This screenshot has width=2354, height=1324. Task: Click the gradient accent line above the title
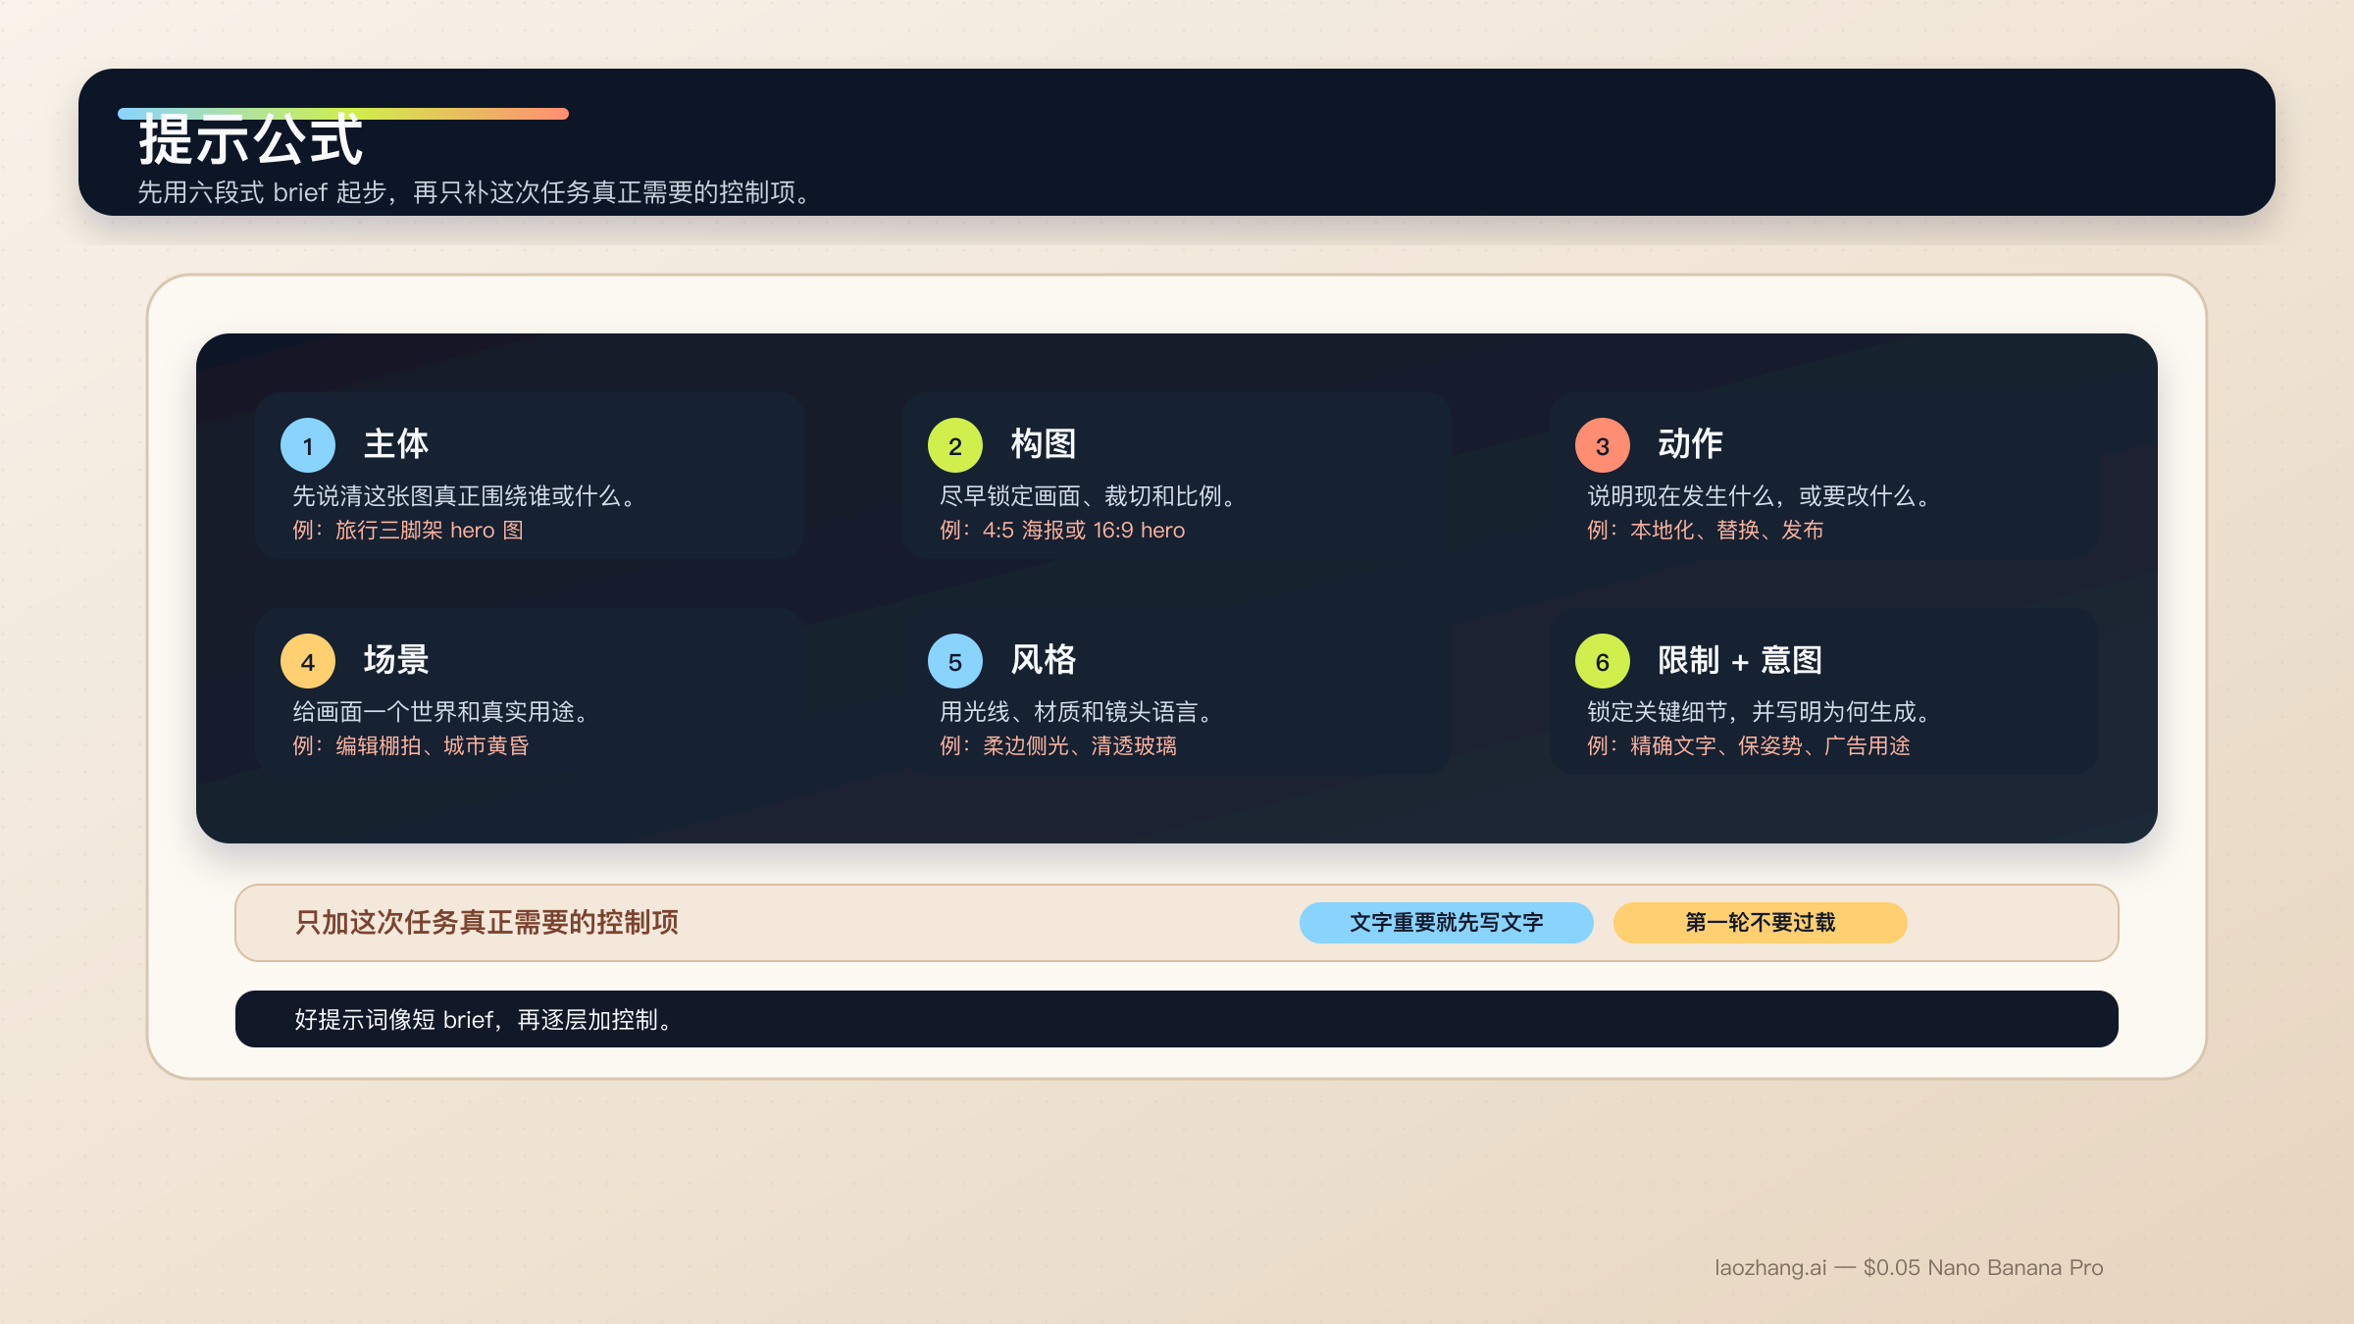click(x=343, y=113)
